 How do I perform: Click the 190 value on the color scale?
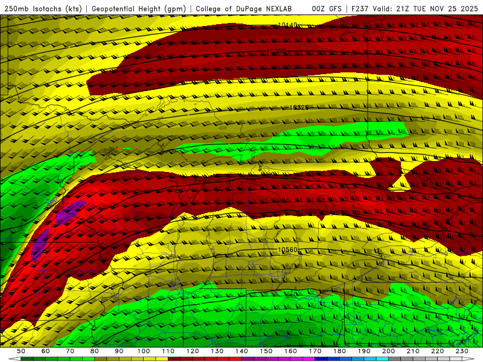364,351
